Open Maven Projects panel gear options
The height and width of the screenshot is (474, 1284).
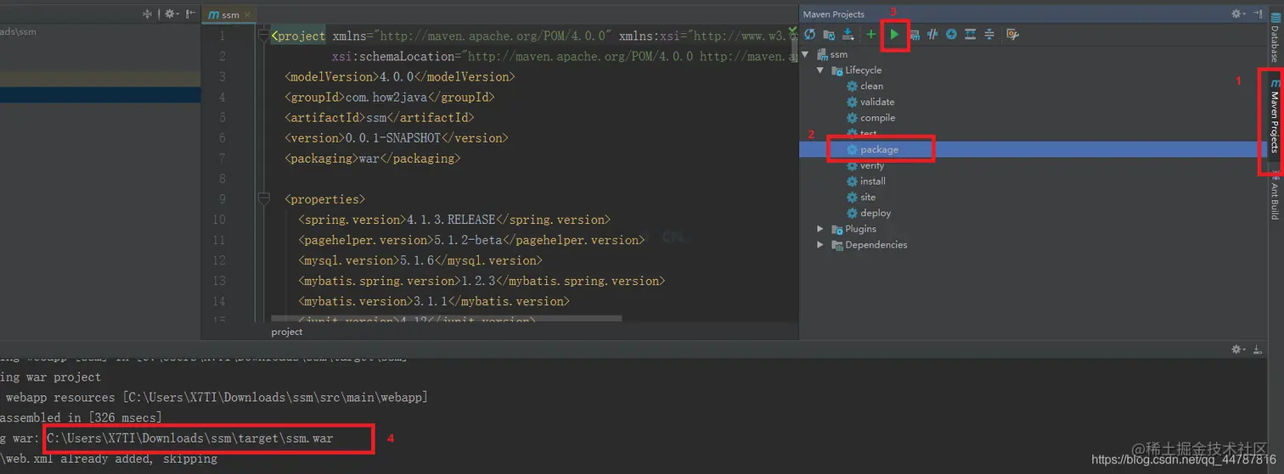click(1238, 14)
